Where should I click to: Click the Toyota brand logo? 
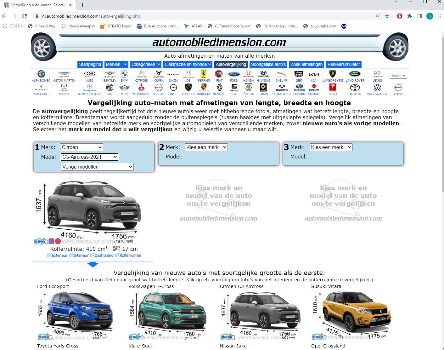pyautogui.click(x=355, y=88)
